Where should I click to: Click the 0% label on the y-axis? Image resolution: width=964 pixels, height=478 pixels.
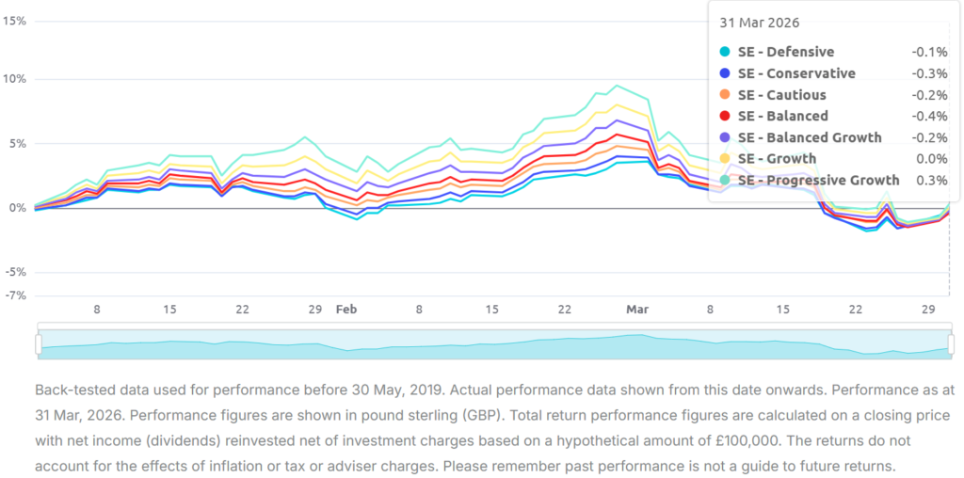click(x=16, y=208)
